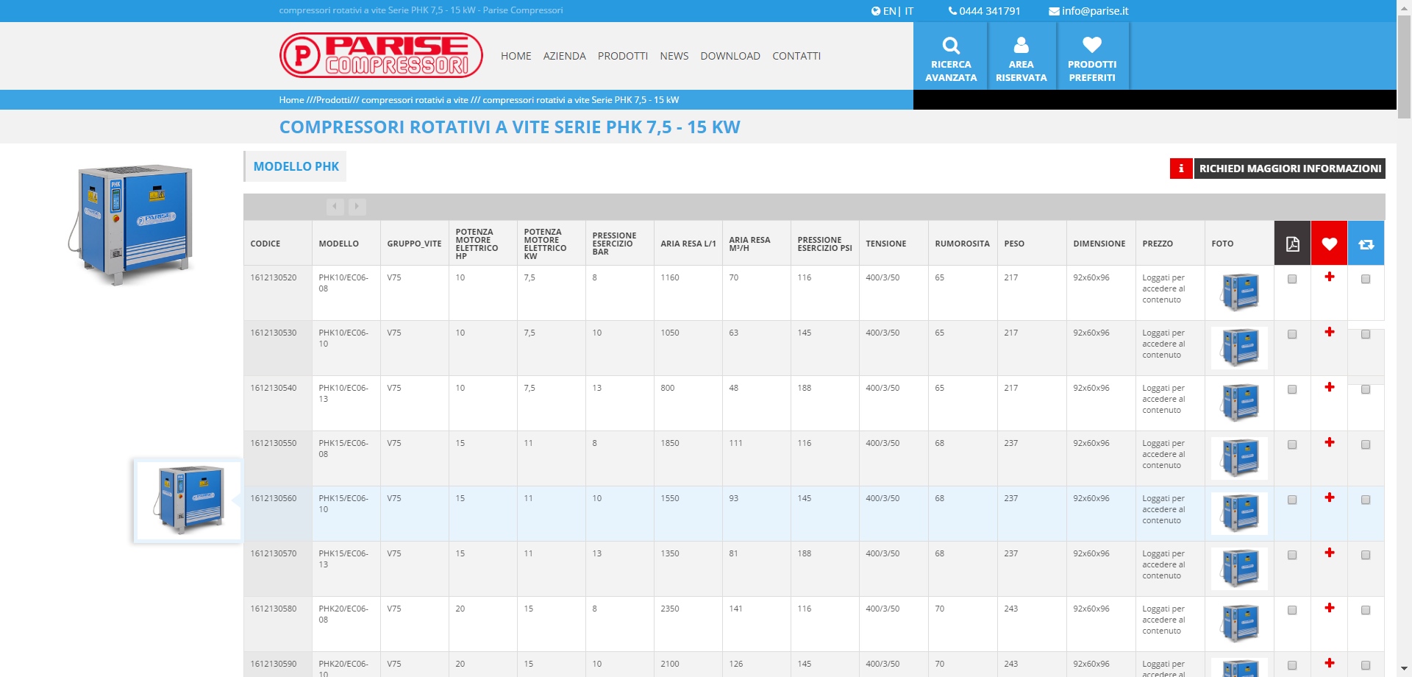Add PHK15/EC06-10 to favorites plus icon
Screen dimensions: 1412x677
point(1329,497)
